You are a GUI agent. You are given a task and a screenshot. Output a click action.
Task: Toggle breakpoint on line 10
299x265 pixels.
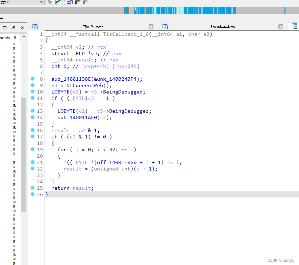[33, 91]
